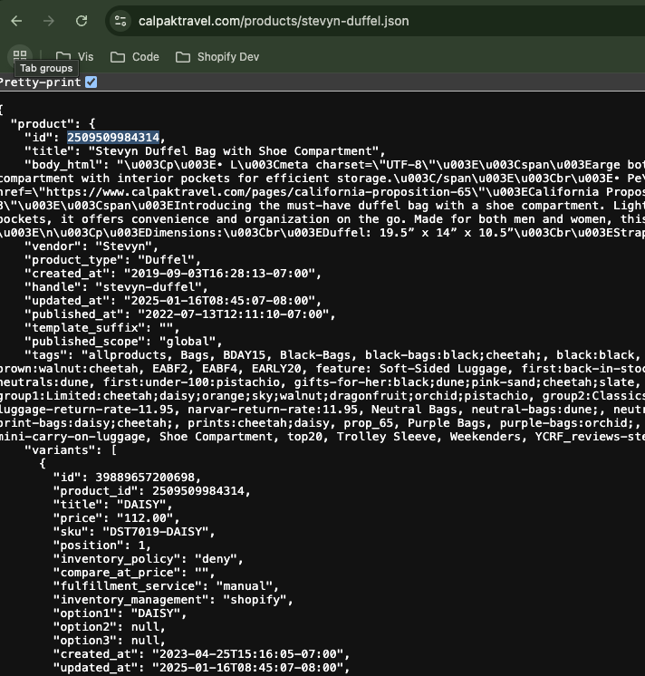Open the Tab groups grid icon
This screenshot has width=645, height=676.
(x=20, y=56)
